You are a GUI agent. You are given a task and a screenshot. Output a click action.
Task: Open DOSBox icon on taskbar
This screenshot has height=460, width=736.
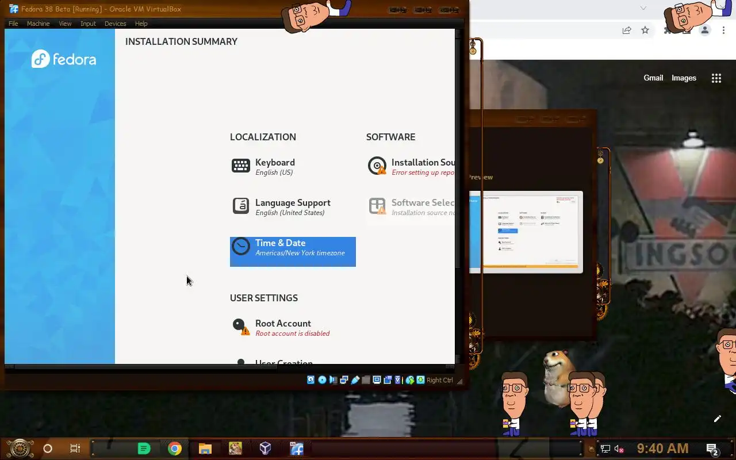pyautogui.click(x=235, y=448)
